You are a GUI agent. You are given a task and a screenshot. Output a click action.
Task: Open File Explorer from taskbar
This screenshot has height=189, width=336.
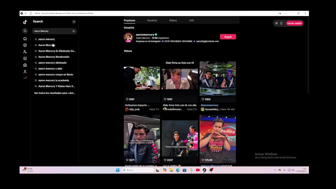[171, 170]
